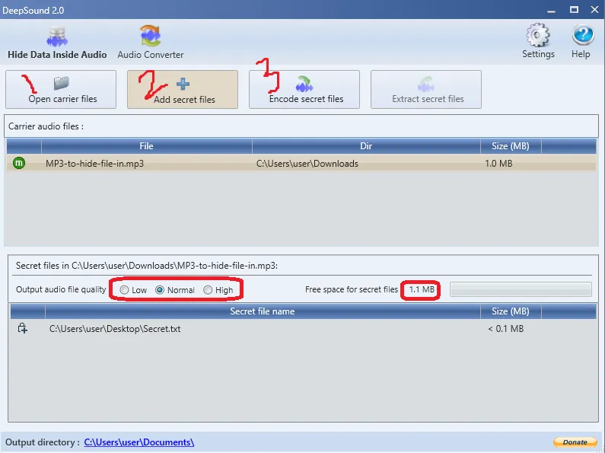This screenshot has width=605, height=453.
Task: Click the database waveform icon above Hide Data Inside Audio
Action: click(57, 36)
